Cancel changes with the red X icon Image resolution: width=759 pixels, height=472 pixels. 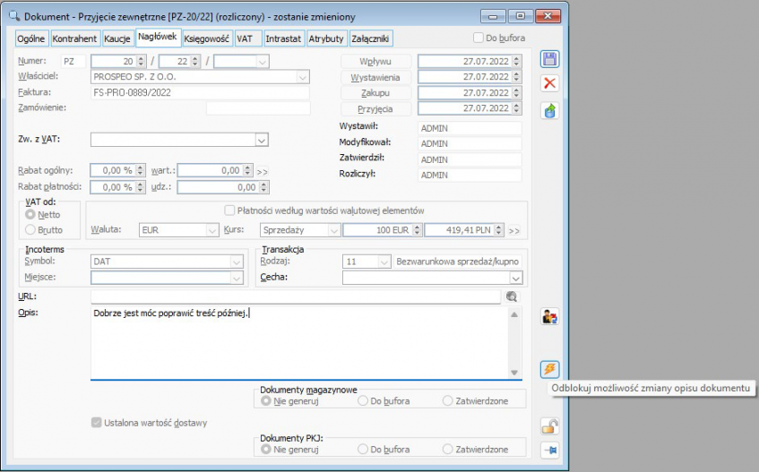[549, 83]
